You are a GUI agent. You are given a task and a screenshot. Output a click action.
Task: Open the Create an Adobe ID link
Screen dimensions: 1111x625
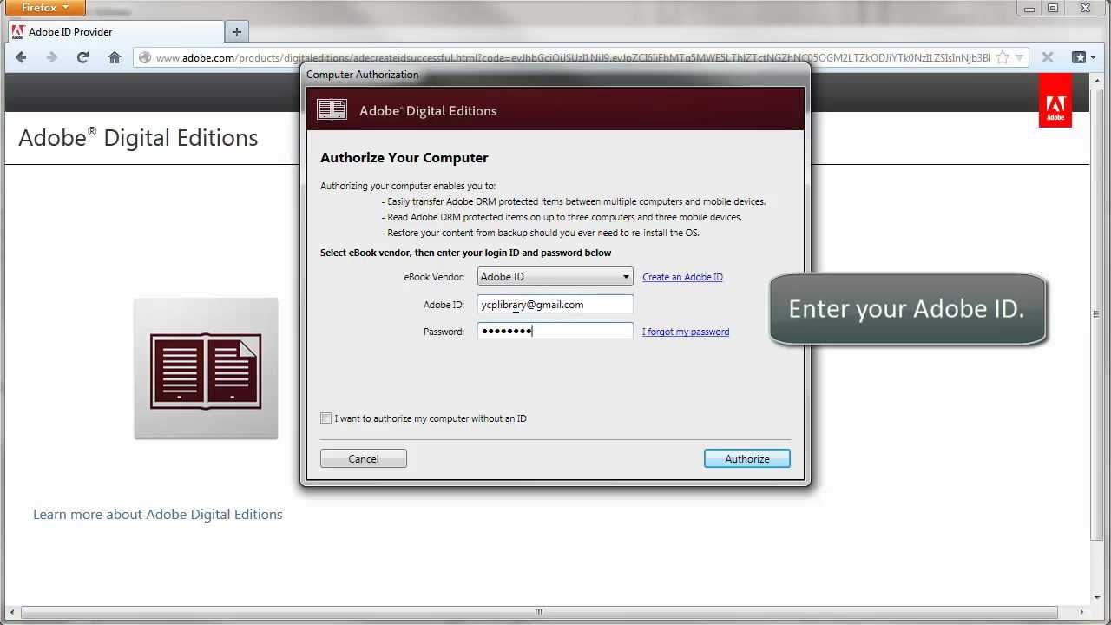click(x=682, y=277)
